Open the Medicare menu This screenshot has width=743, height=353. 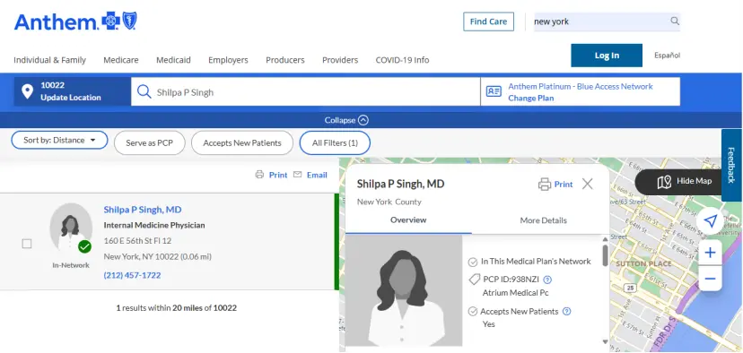(x=121, y=60)
